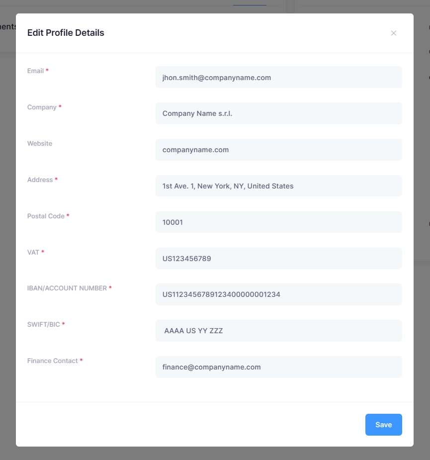Image resolution: width=430 pixels, height=460 pixels.
Task: Click the IBAN/Account Number input field
Action: click(278, 294)
